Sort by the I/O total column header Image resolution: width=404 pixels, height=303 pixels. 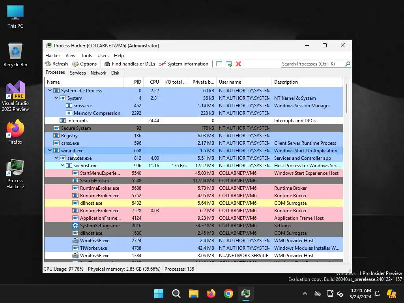(175, 82)
